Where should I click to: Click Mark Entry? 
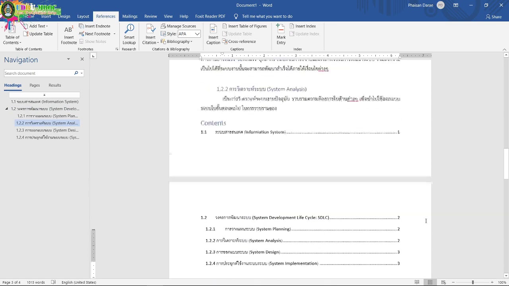(281, 35)
